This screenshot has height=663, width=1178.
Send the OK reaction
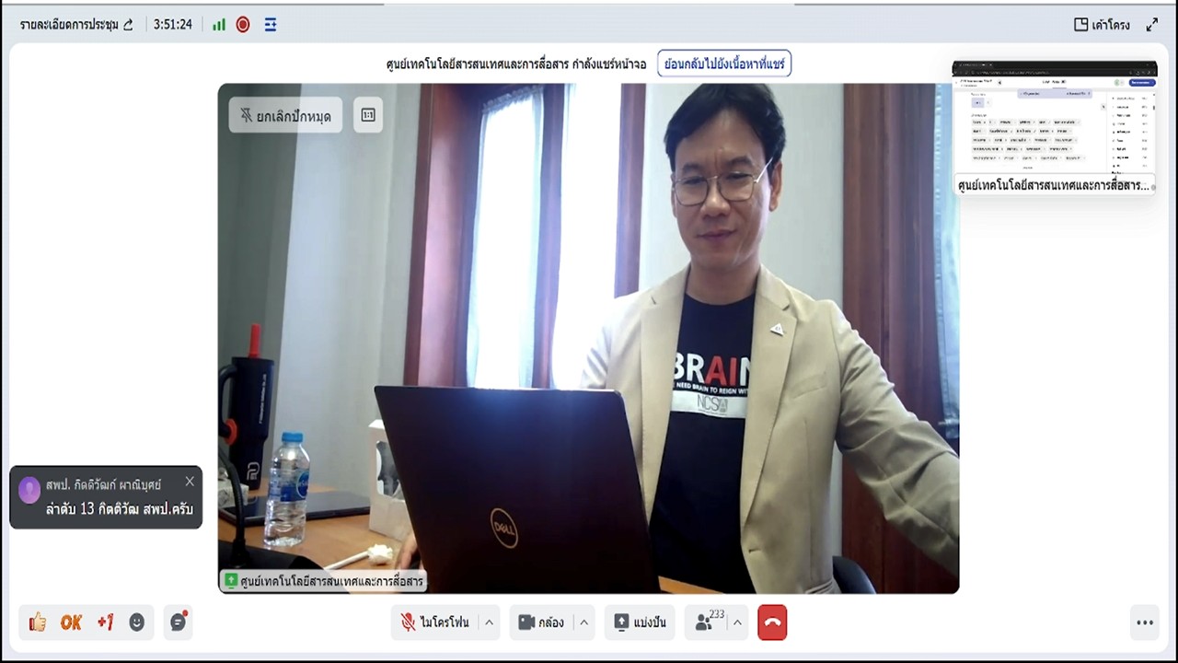(x=71, y=622)
